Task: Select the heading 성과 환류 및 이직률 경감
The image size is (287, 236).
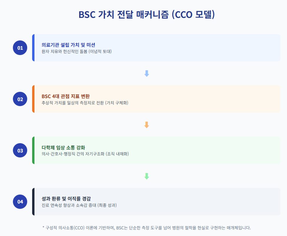Action: (66, 199)
